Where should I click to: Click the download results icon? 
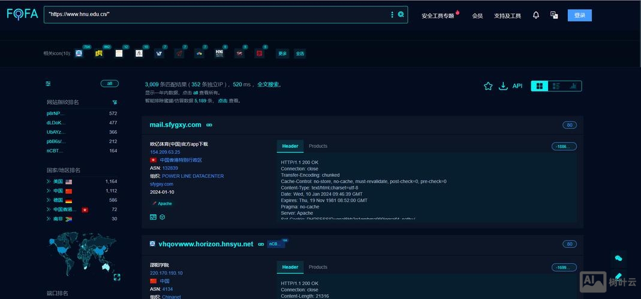coord(503,86)
